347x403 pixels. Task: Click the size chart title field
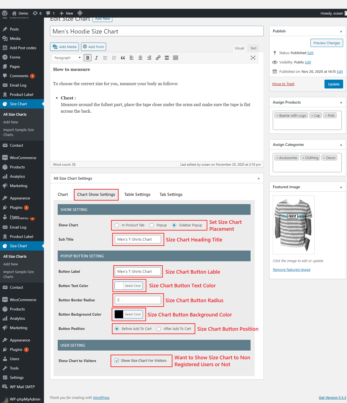[157, 31]
